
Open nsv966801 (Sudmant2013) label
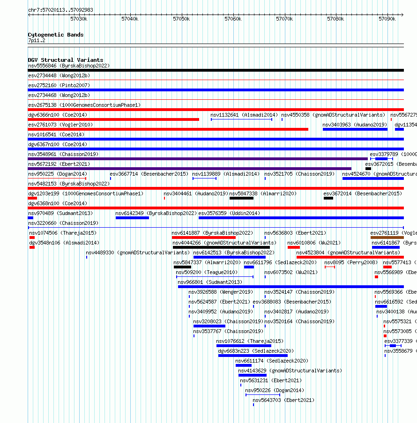point(210,282)
